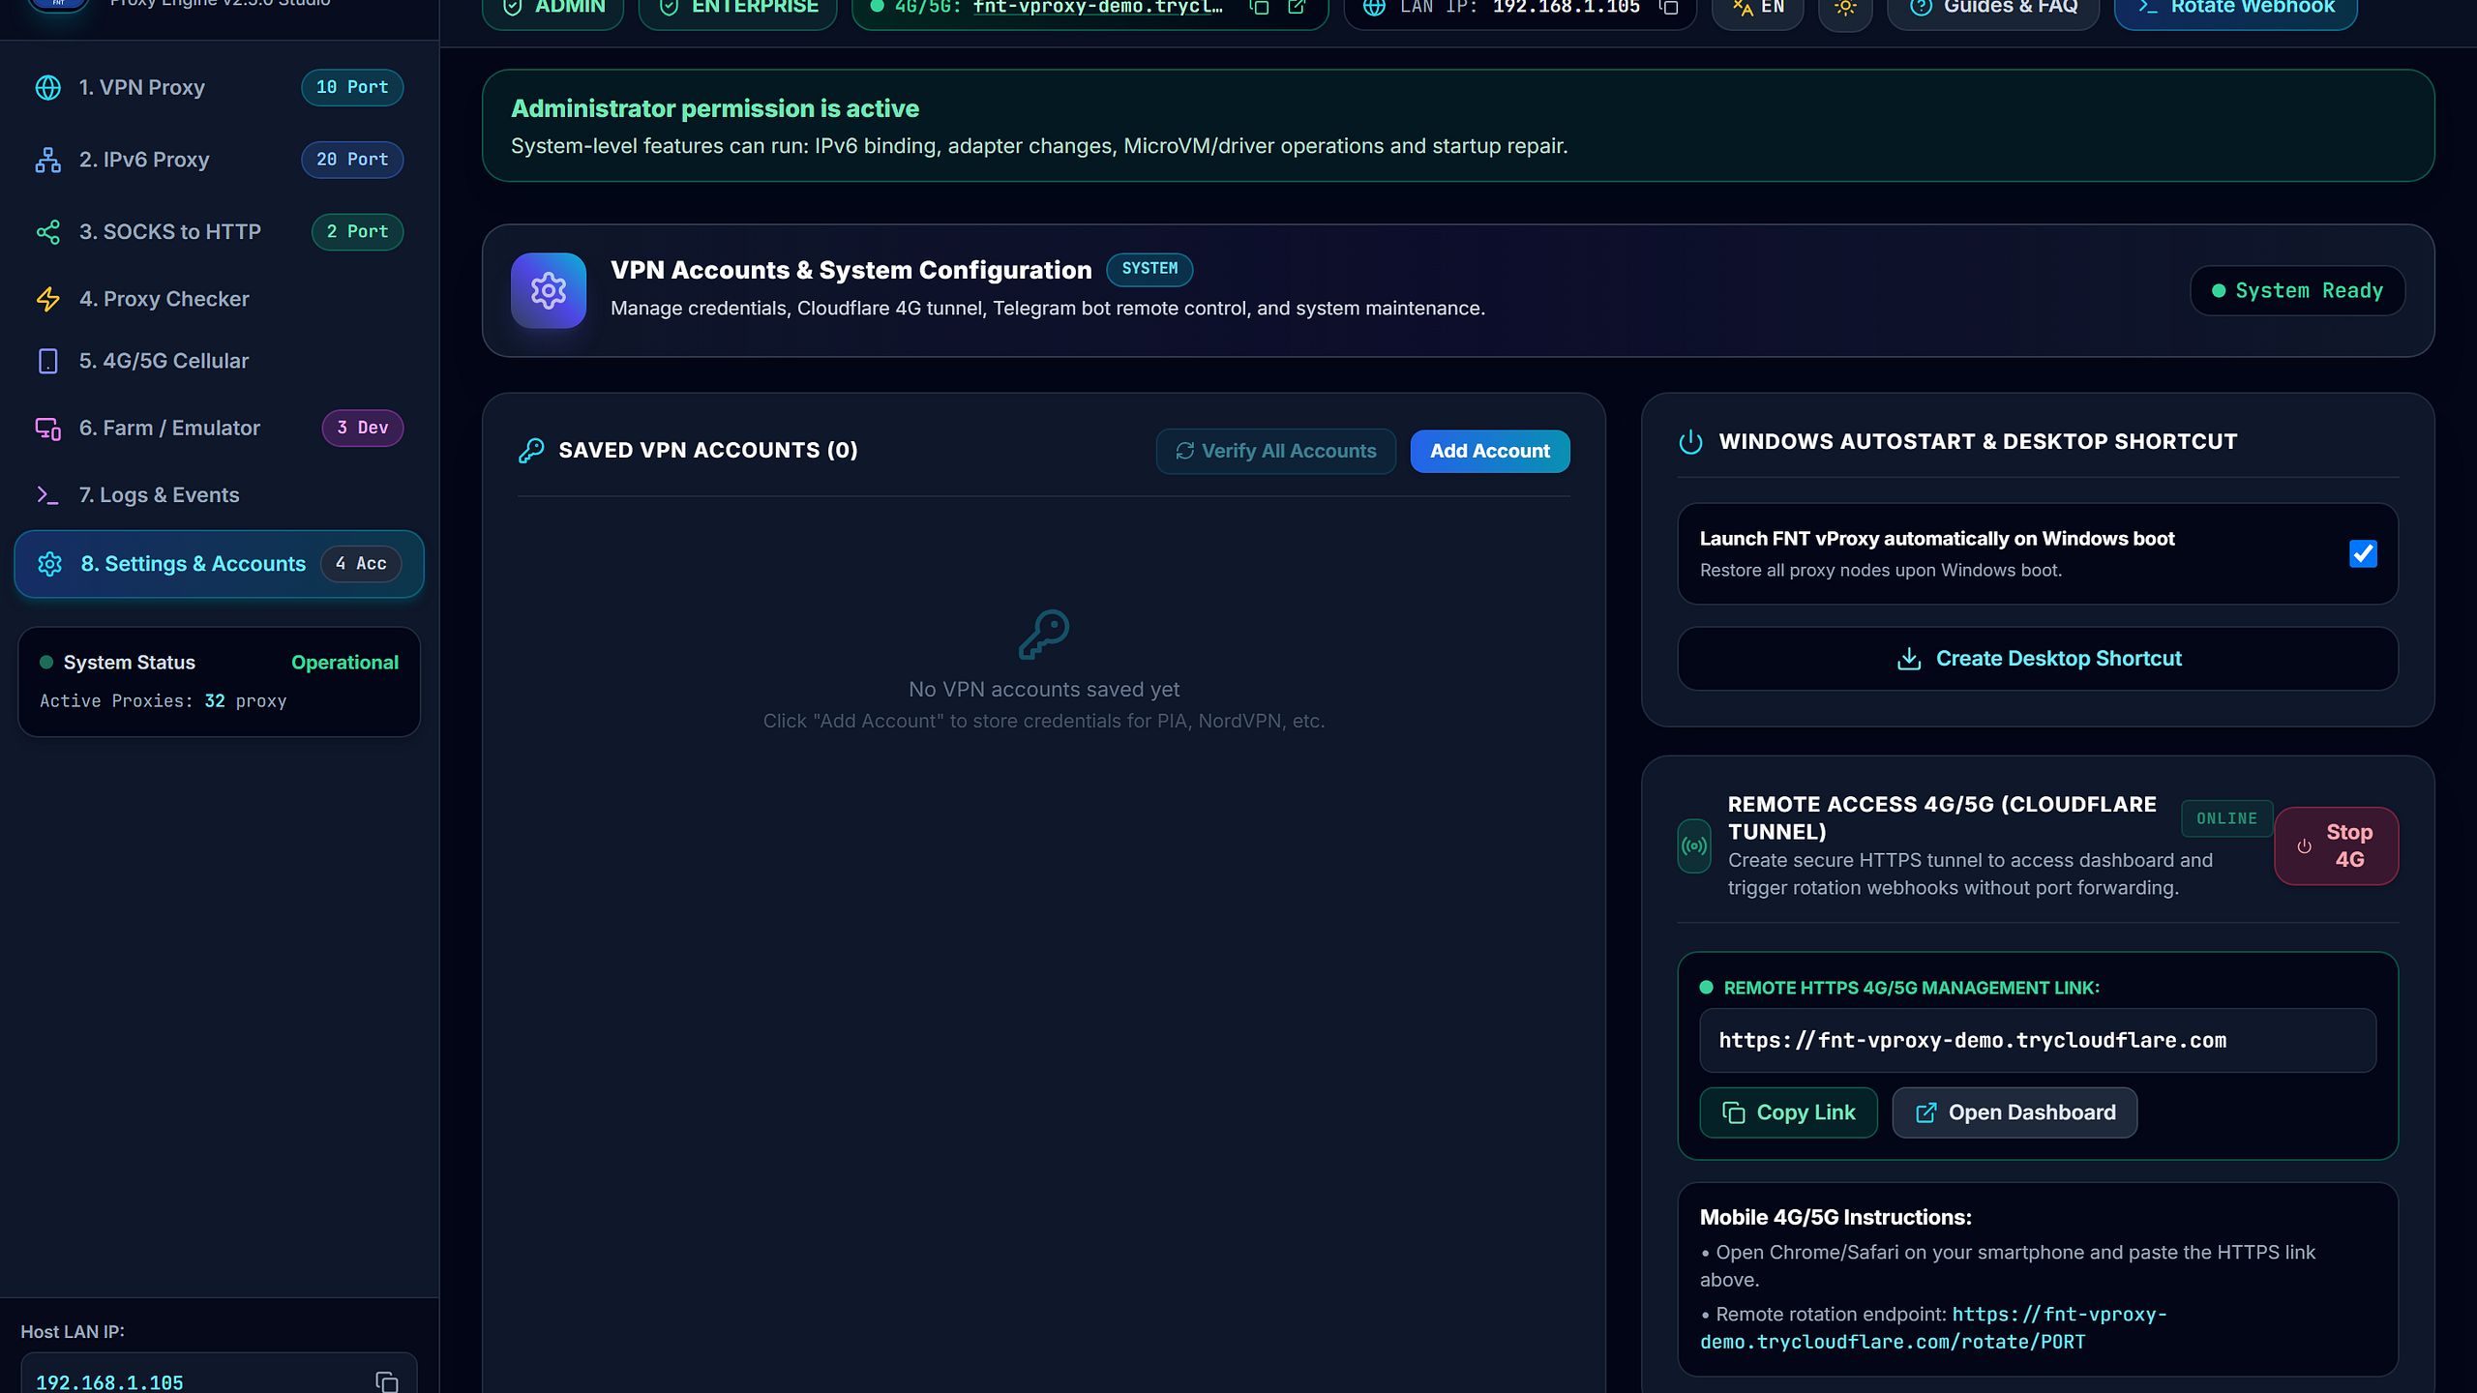Click 'Active Proxies: 32 proxy' text

(x=164, y=701)
